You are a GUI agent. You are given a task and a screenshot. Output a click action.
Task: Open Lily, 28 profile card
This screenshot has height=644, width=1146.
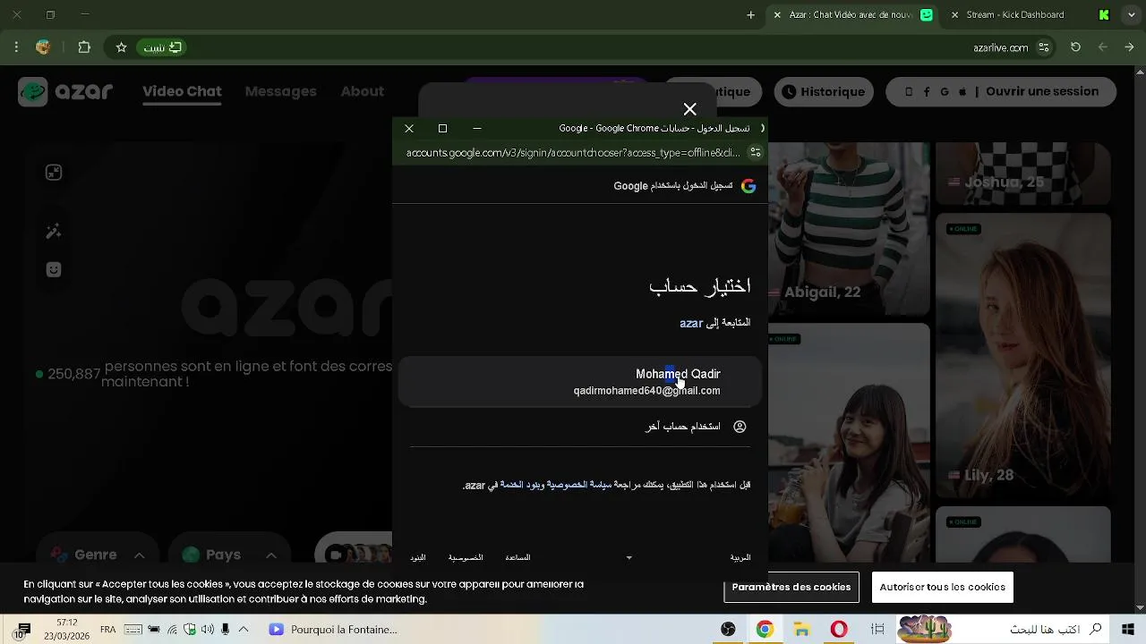pos(1022,355)
